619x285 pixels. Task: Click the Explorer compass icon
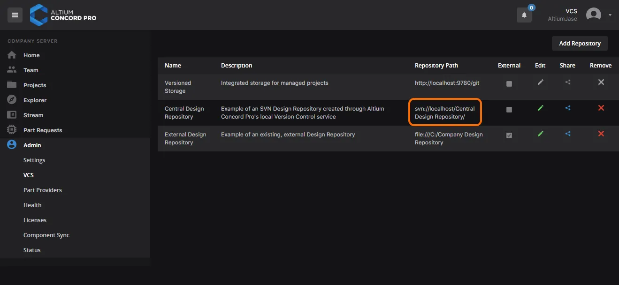point(12,100)
